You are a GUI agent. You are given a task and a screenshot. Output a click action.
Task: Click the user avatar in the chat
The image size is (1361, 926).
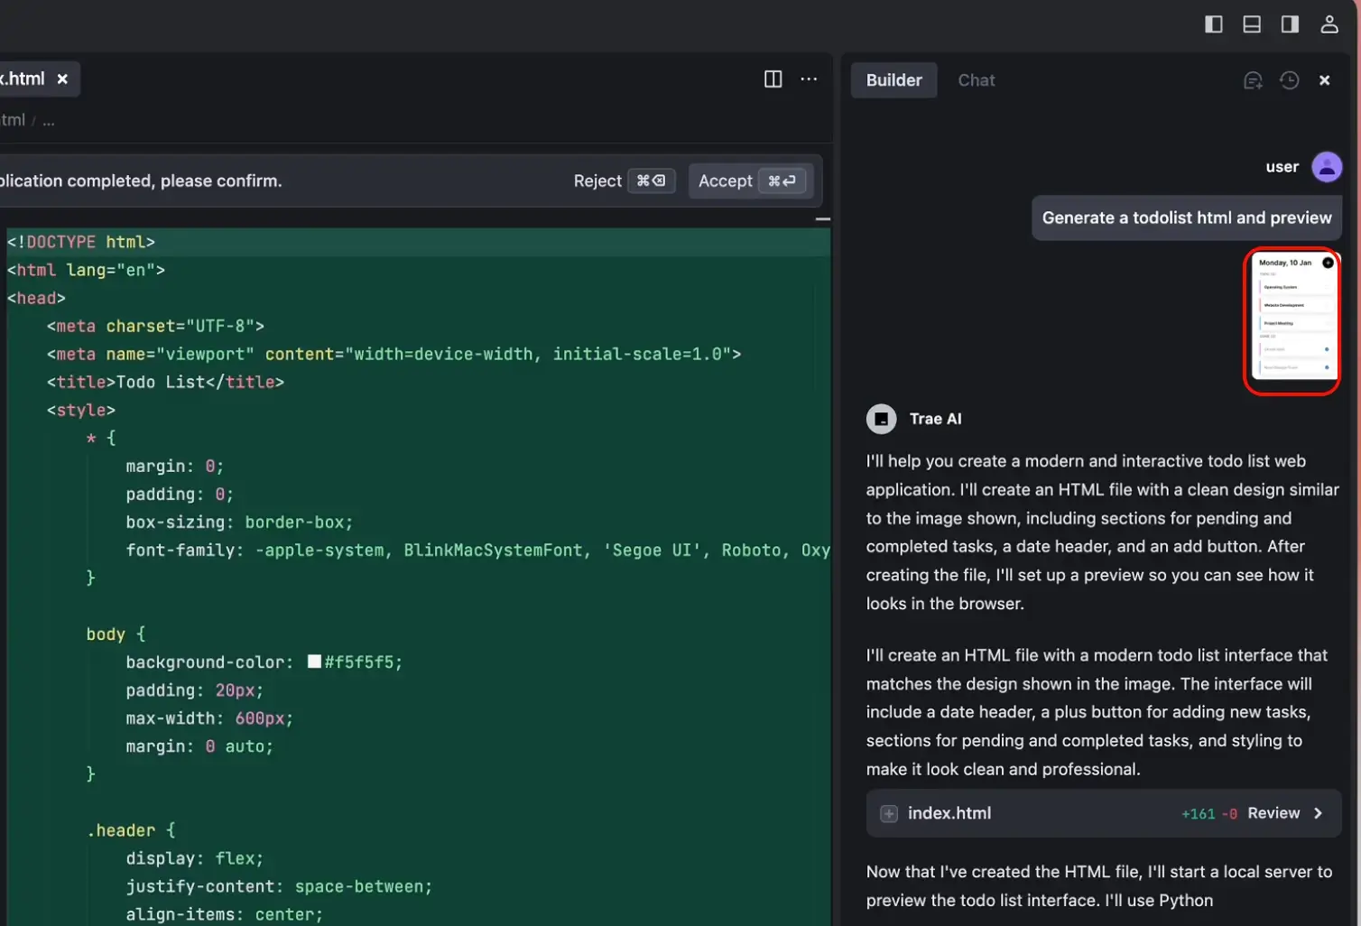pyautogui.click(x=1326, y=167)
